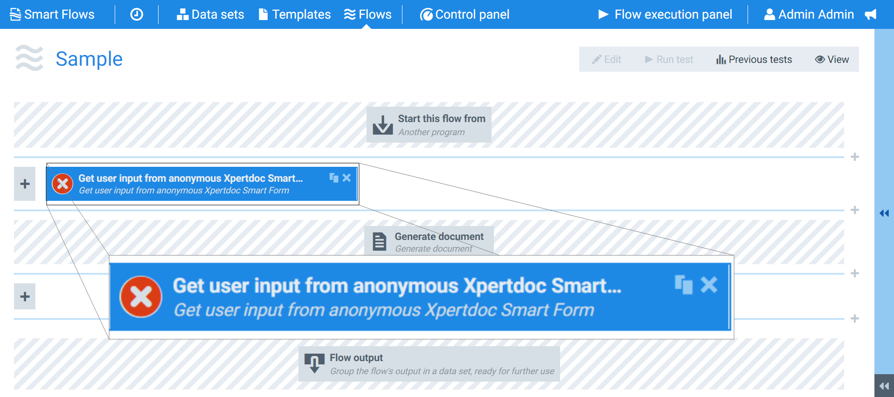The width and height of the screenshot is (894, 397).
Task: Open the Smart Flows home logo
Action: (52, 14)
